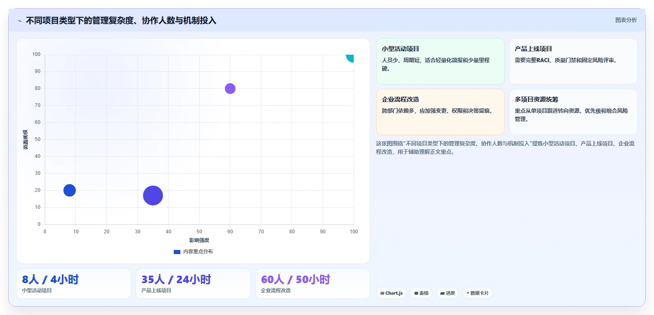
Task: Click the 图表分析 label in the header
Action: 626,20
